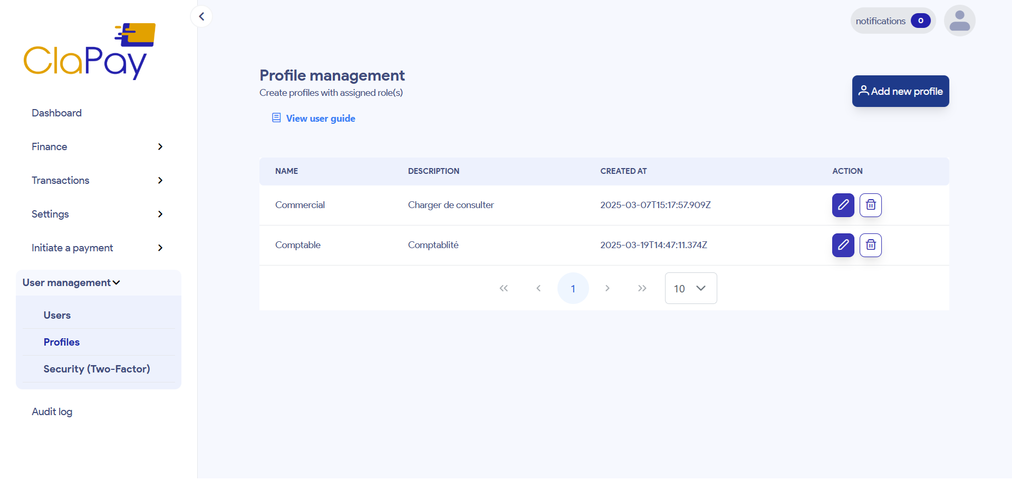Edit the Commercial profile with pencil icon

pos(843,205)
